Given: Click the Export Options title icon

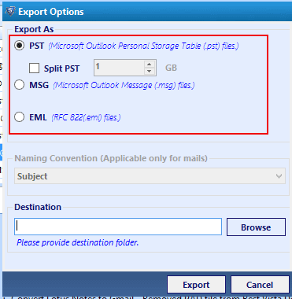Looking at the screenshot, I should click(x=10, y=11).
